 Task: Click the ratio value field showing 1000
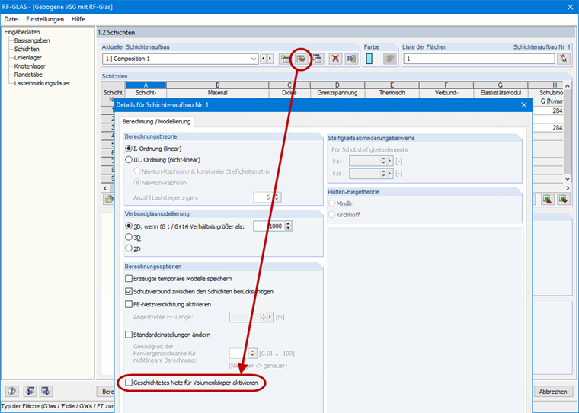coord(269,226)
